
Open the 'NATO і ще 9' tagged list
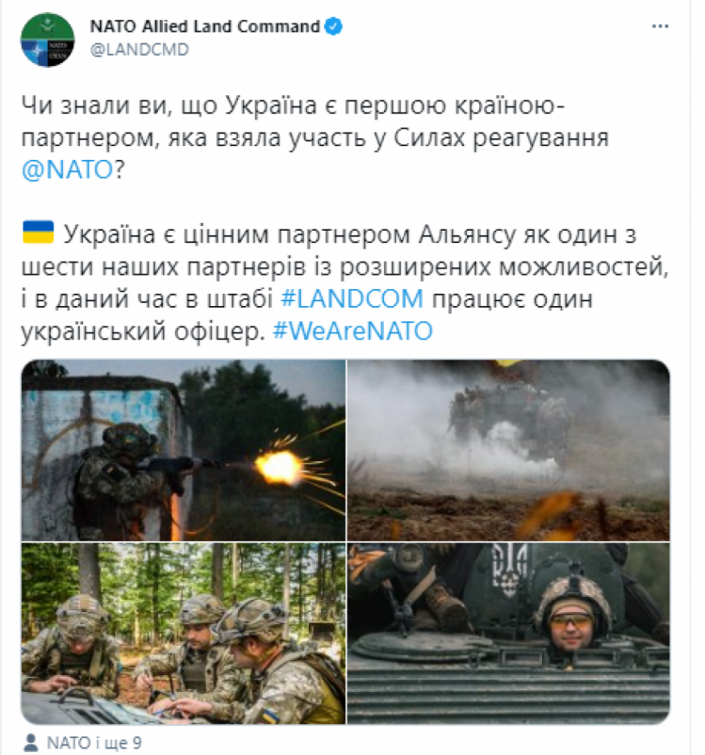[x=94, y=743]
